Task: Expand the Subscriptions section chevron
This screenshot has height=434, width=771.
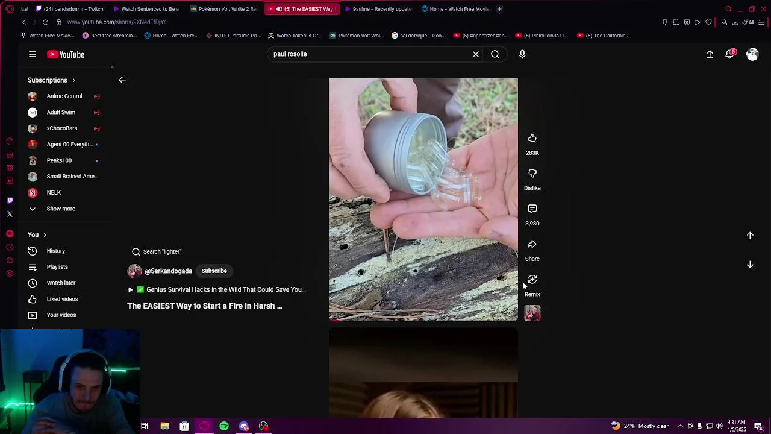Action: point(74,80)
